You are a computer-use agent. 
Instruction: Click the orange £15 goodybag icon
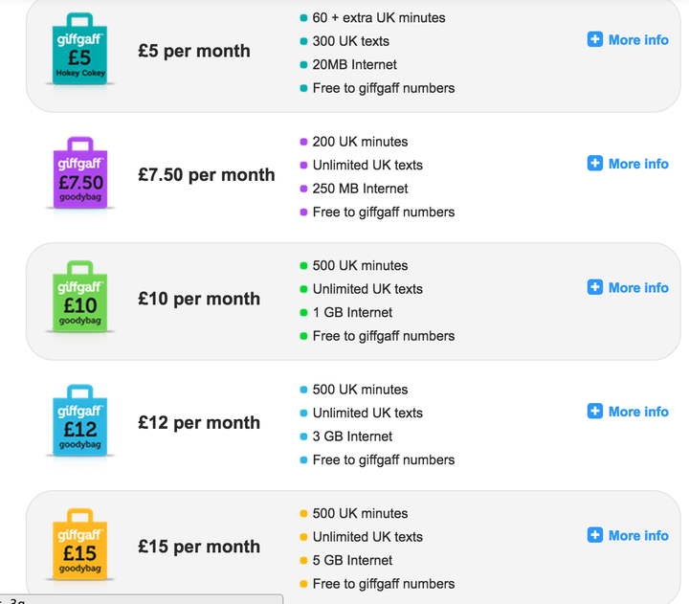coord(80,545)
